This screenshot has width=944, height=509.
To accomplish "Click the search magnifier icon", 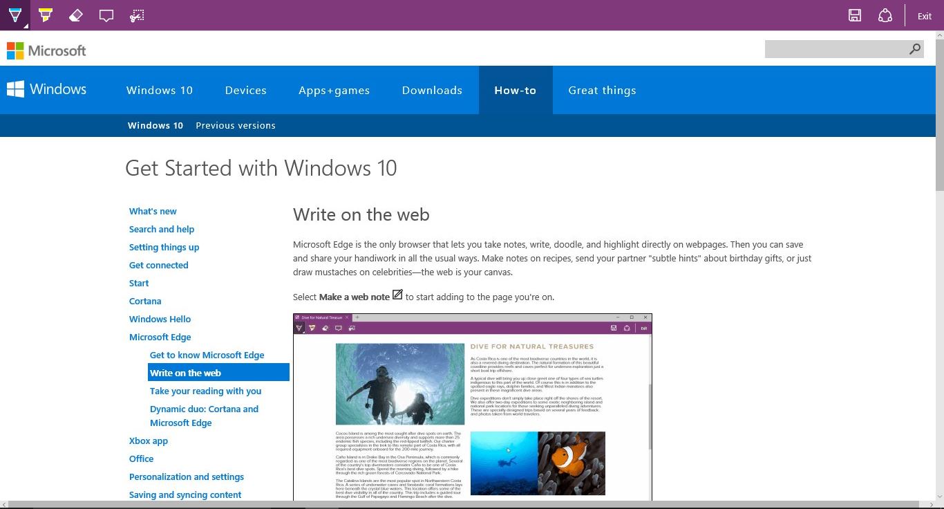I will (915, 49).
